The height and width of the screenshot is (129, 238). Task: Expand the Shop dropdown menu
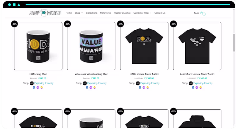click(x=79, y=13)
